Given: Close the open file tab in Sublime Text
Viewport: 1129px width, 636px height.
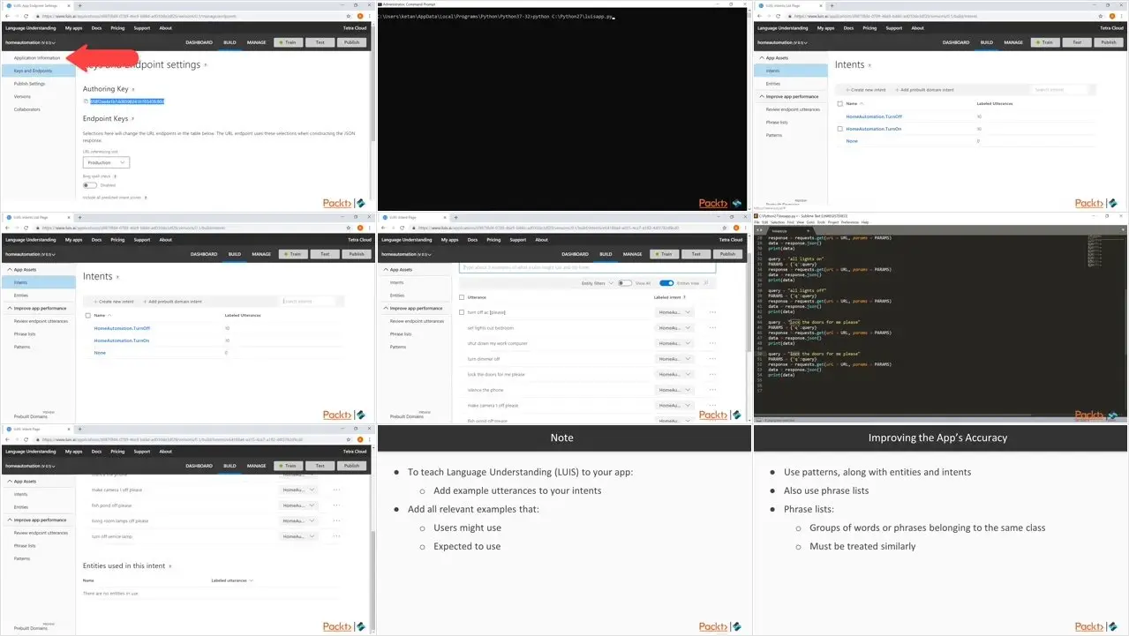Looking at the screenshot, I should (x=806, y=232).
